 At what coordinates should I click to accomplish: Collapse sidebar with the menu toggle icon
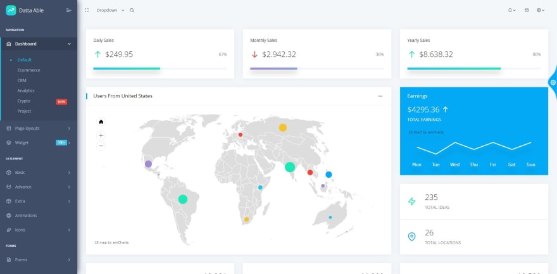point(69,10)
